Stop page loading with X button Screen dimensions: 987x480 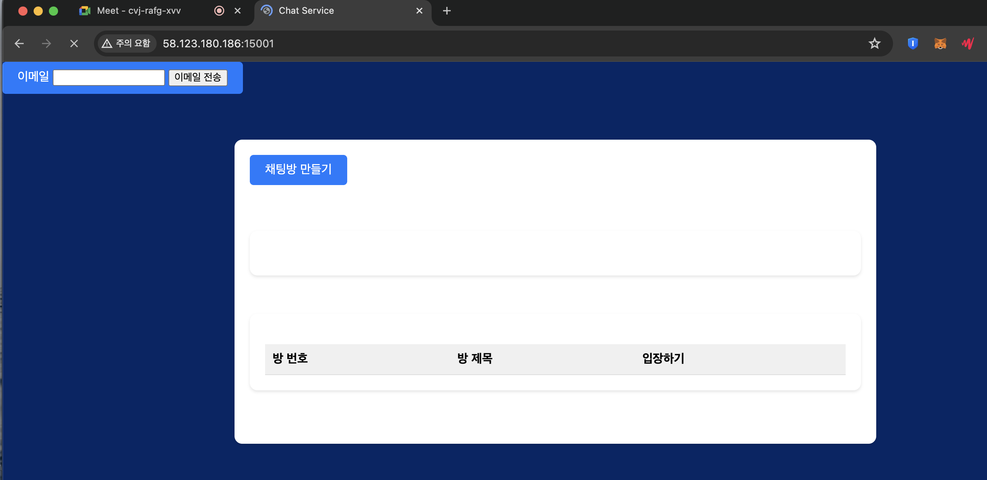coord(74,43)
